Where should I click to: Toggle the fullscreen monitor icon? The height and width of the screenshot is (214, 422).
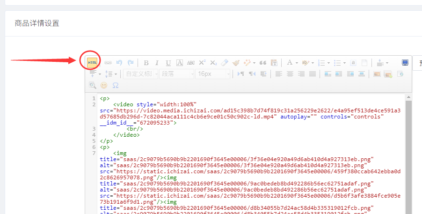click(x=405, y=63)
